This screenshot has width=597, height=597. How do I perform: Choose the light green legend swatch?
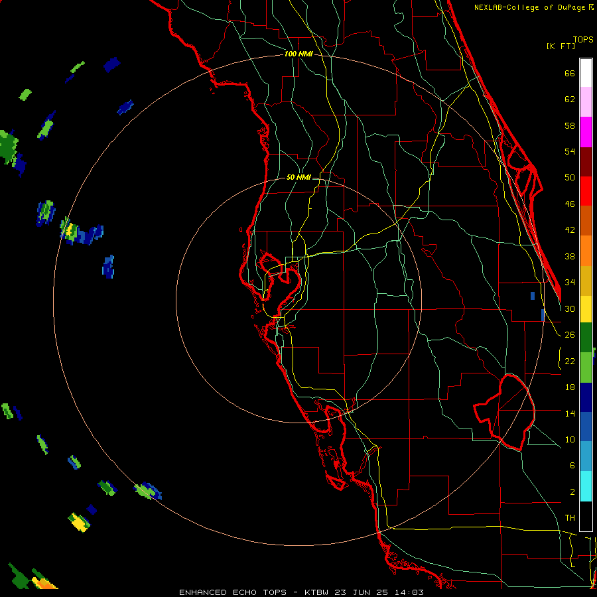586,367
